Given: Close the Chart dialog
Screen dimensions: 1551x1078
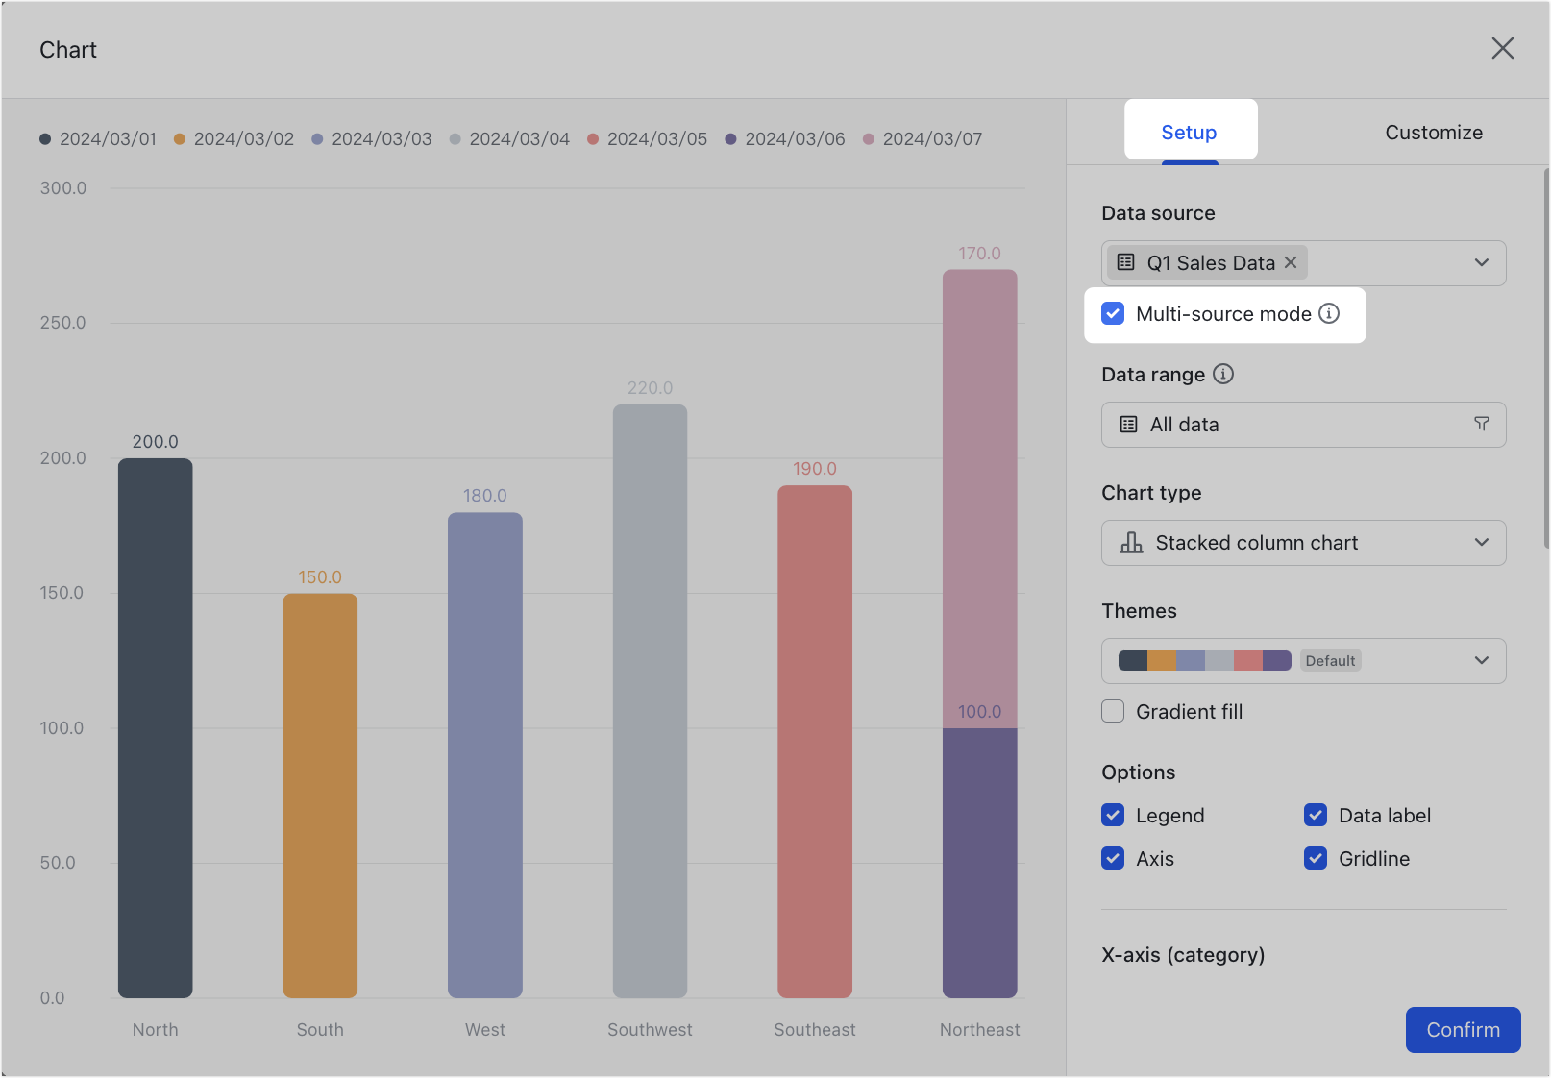Looking at the screenshot, I should tap(1503, 48).
